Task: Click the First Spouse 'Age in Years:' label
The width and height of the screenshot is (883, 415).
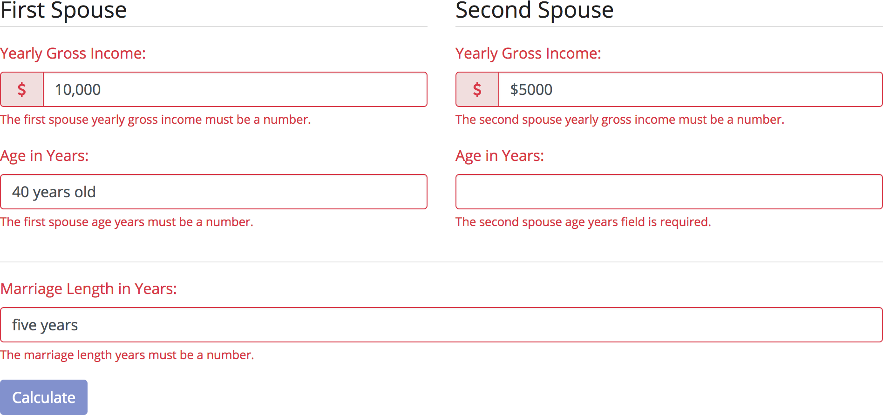Action: [44, 156]
